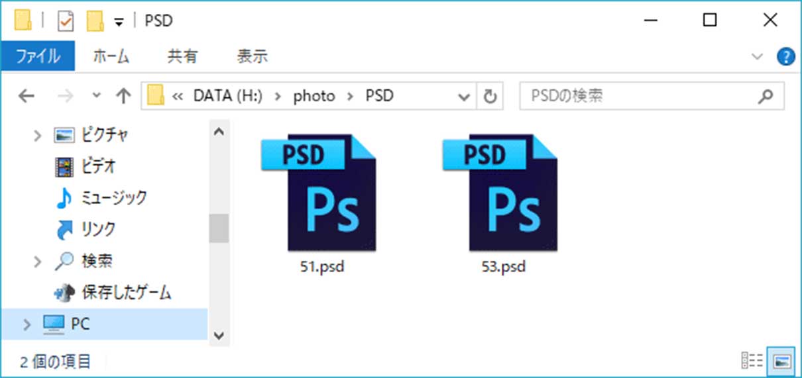
Task: Expand the 検索 tree node
Action: click(38, 261)
